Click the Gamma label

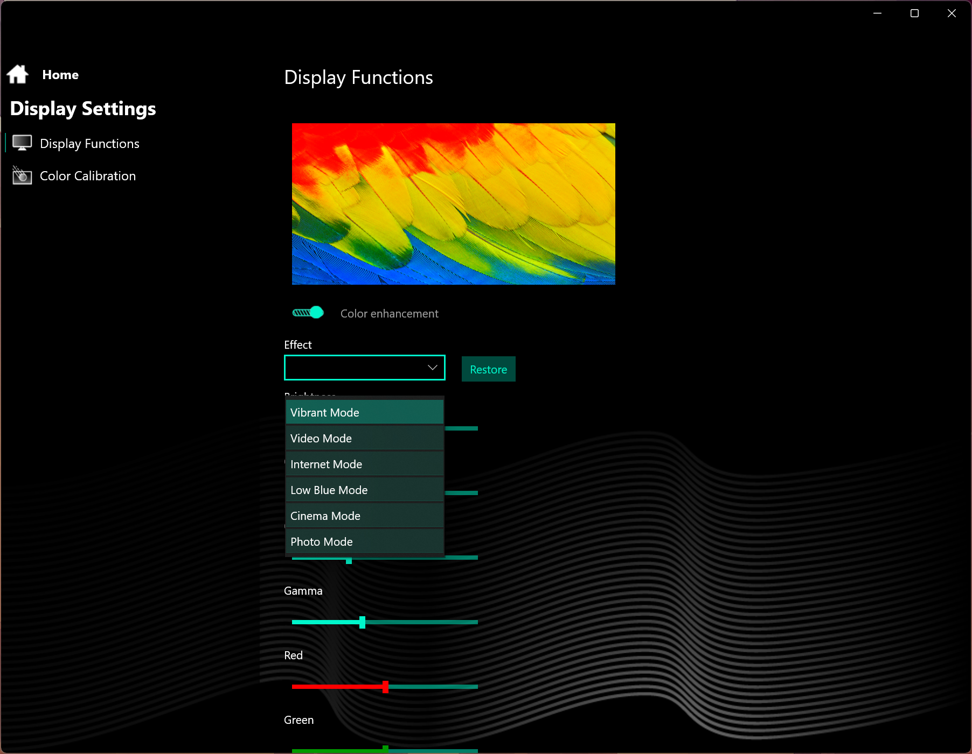303,590
